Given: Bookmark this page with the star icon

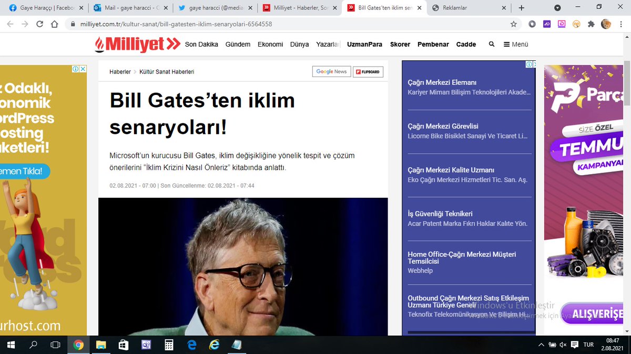Looking at the screenshot, I should 514,24.
